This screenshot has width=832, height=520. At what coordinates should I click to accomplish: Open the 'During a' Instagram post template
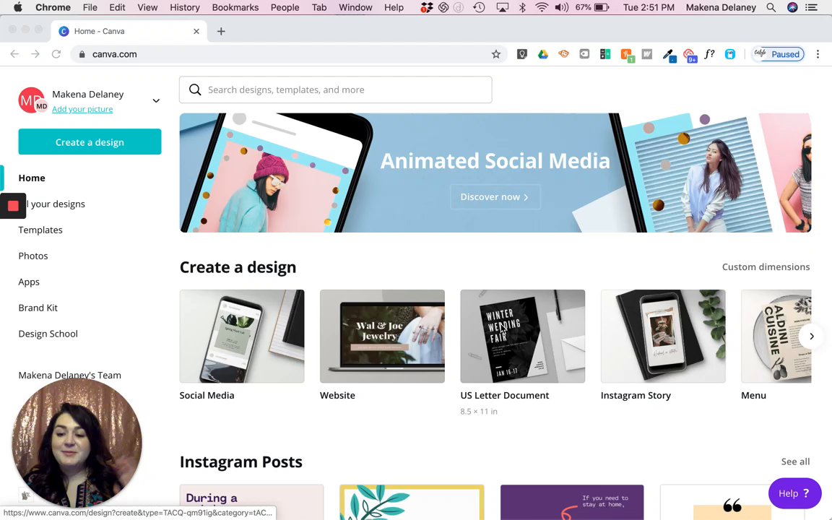[251, 502]
